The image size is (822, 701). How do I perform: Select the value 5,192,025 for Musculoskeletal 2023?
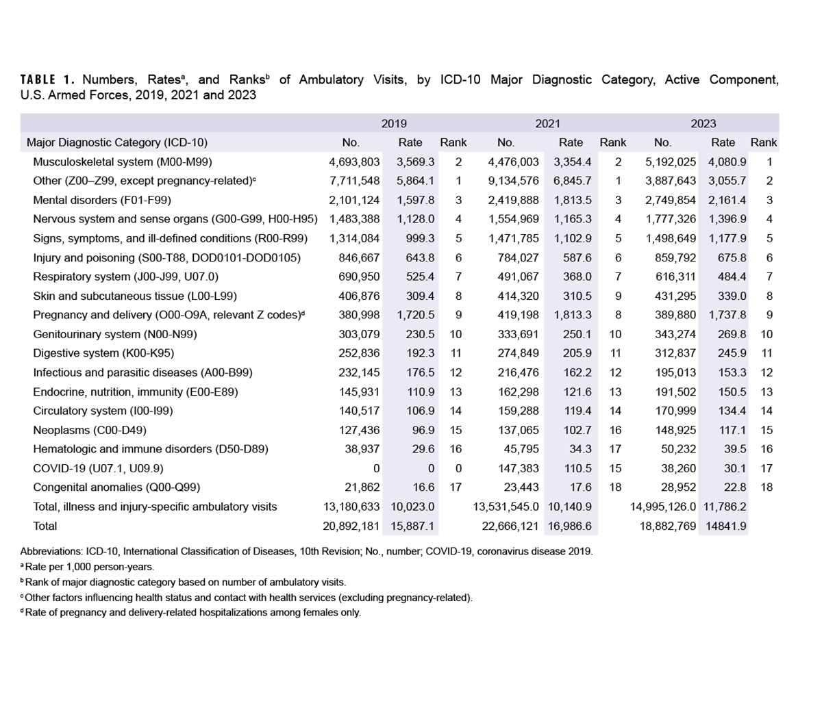coord(670,162)
